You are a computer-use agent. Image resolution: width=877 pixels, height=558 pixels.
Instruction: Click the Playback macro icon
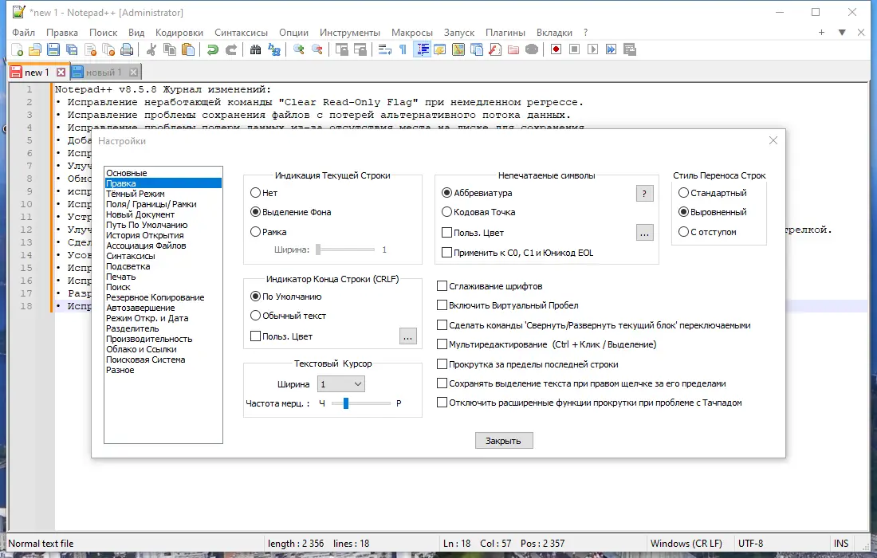point(593,49)
